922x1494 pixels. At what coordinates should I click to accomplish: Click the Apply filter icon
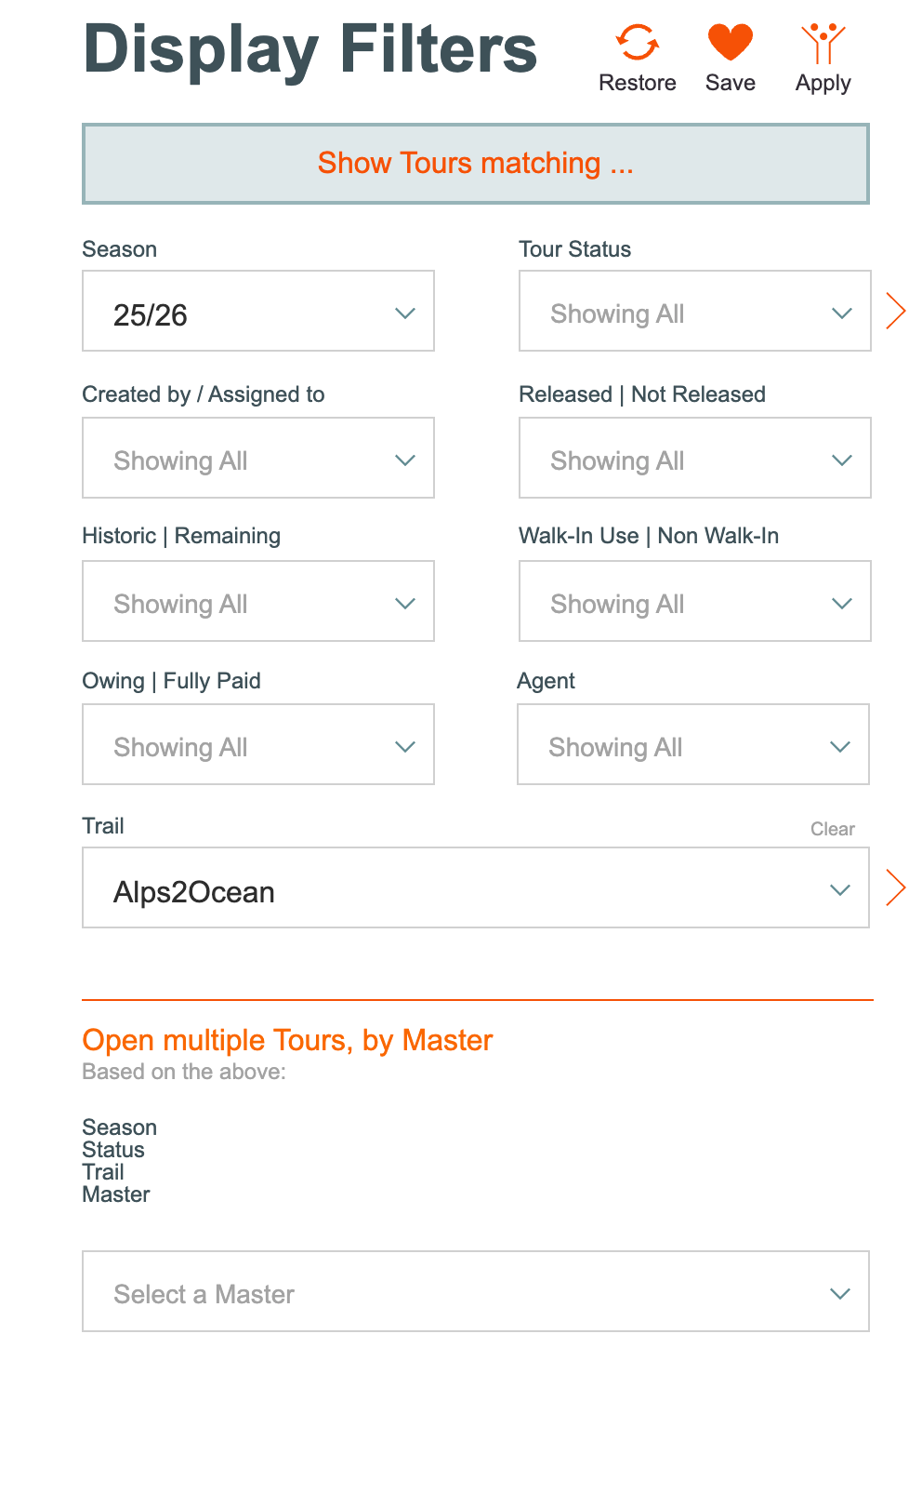823,43
